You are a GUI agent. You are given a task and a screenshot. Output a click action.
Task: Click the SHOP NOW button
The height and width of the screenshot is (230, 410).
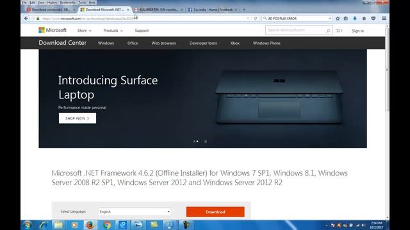pos(78,118)
